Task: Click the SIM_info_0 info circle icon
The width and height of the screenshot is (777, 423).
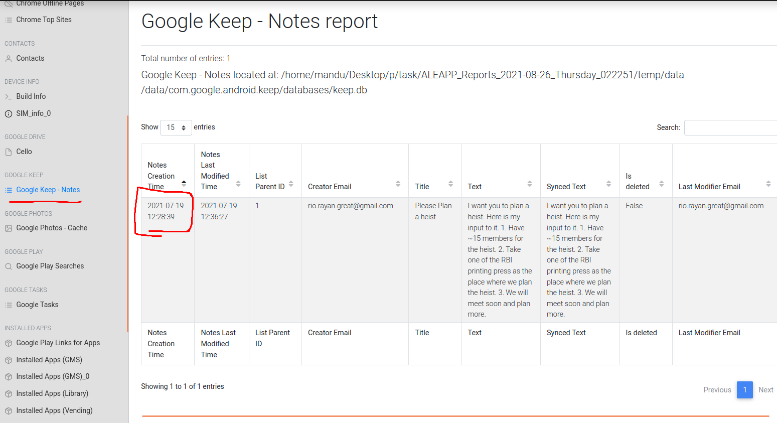Action: click(9, 114)
